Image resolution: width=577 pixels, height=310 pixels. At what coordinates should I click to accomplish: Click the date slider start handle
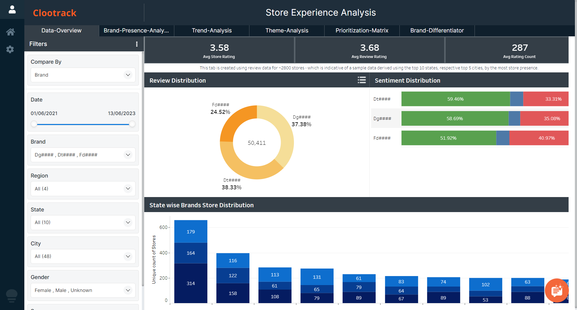[x=34, y=124]
